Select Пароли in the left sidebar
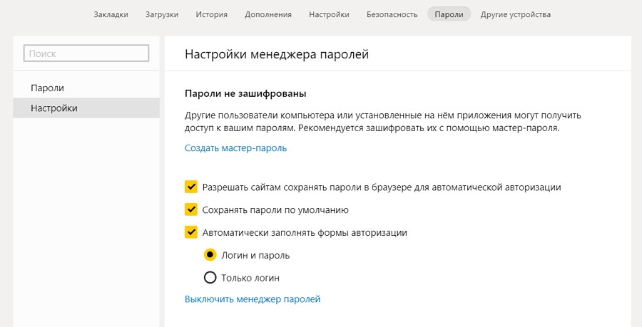Screen dimensions: 642x327 [x=48, y=88]
